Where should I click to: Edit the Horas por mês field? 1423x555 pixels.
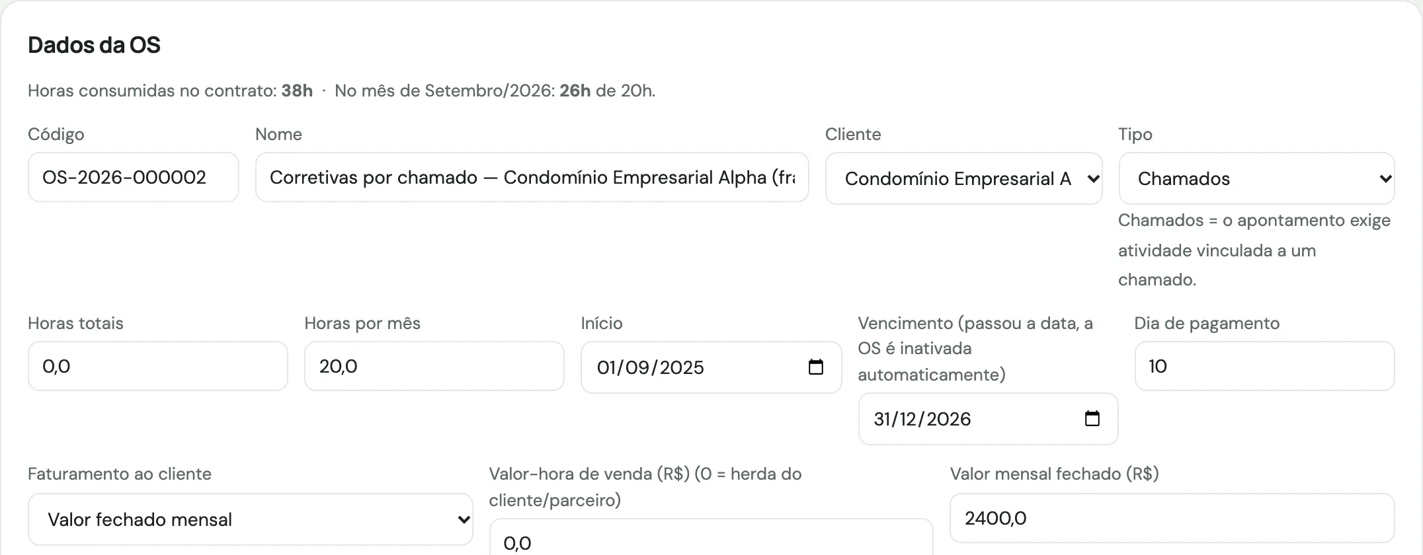tap(434, 366)
